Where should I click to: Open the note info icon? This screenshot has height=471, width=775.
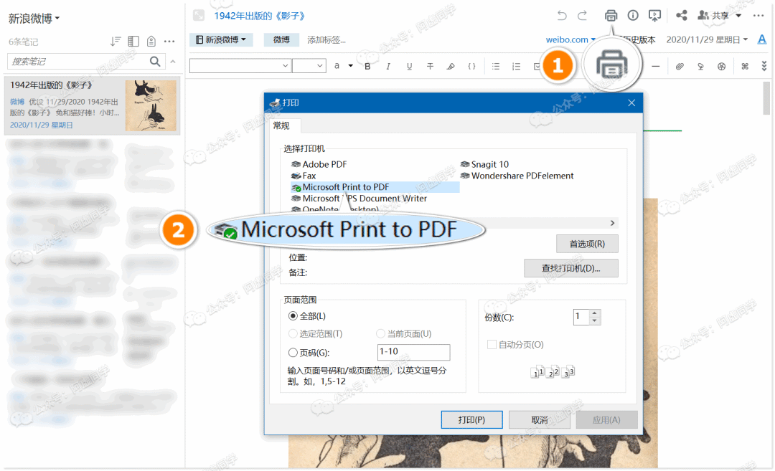point(633,16)
